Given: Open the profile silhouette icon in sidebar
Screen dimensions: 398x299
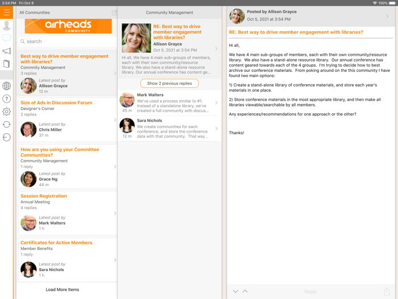Looking at the screenshot, I should click(6, 26).
